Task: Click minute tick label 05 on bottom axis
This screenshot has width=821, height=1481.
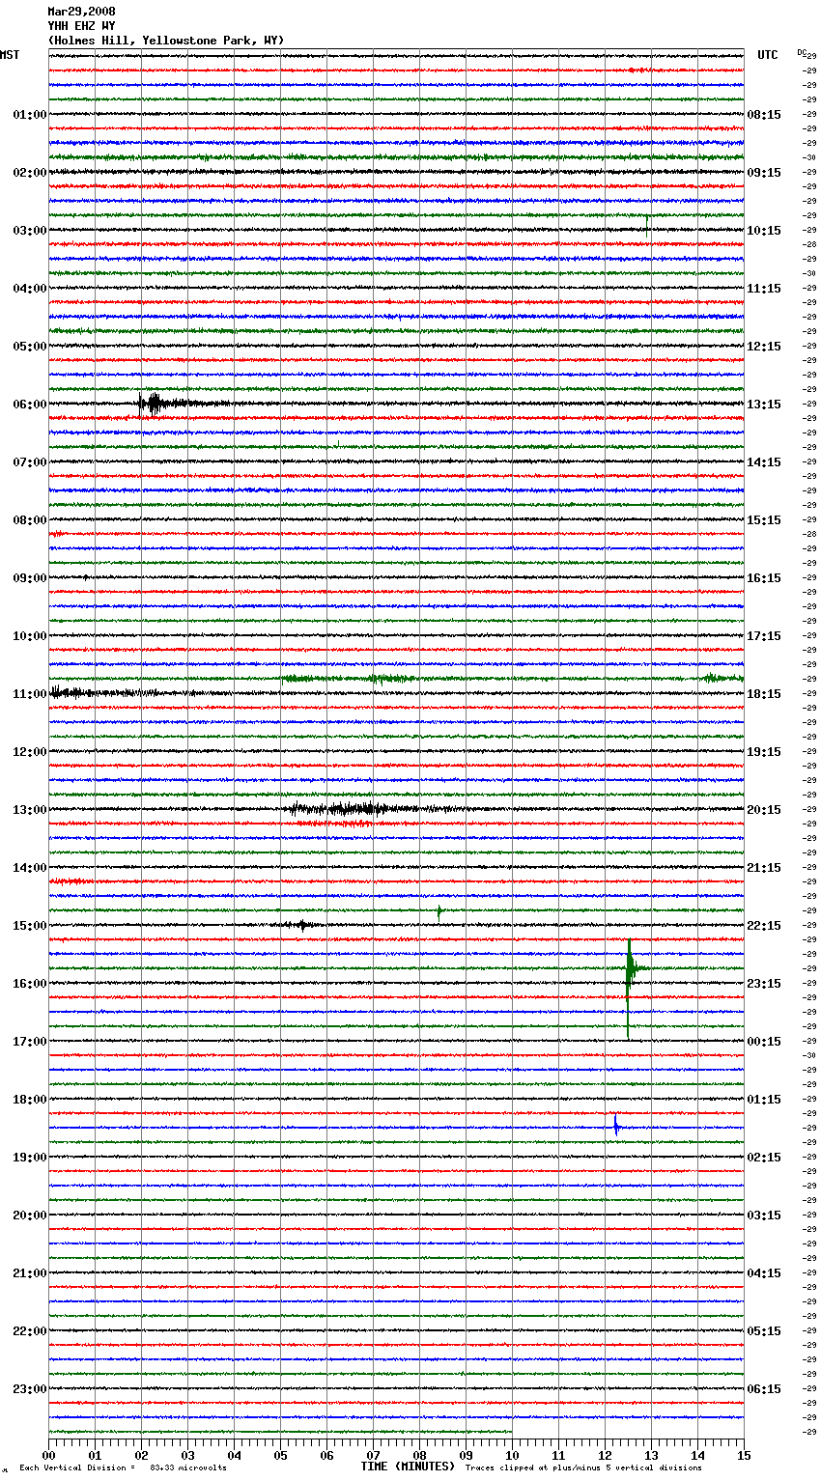Action: (x=281, y=1455)
